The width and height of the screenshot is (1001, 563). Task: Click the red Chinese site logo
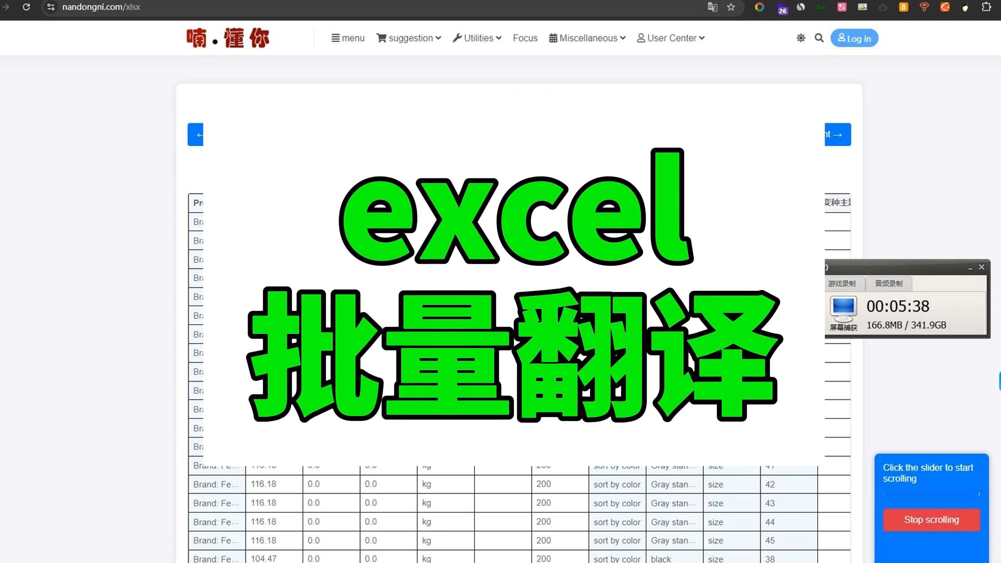pos(228,38)
